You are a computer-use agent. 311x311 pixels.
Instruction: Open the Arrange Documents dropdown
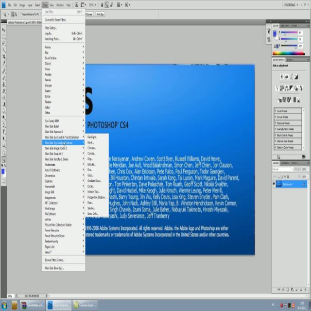(120, 5)
